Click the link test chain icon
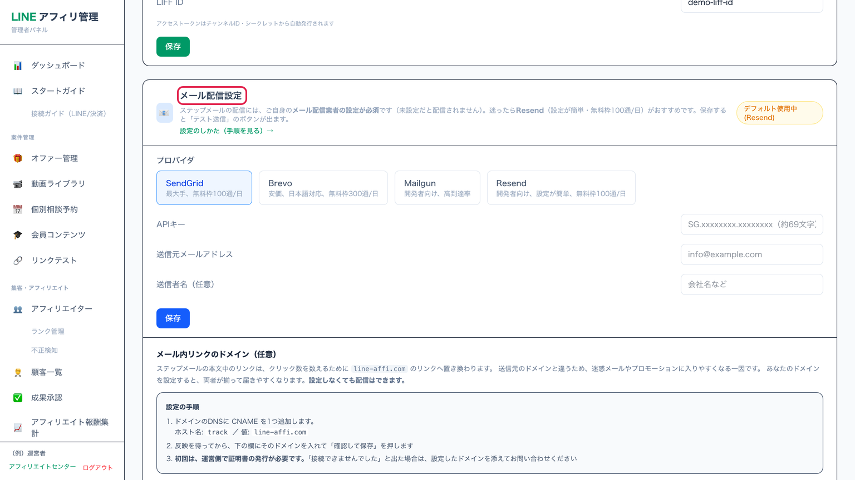The height and width of the screenshot is (480, 855). 18,261
